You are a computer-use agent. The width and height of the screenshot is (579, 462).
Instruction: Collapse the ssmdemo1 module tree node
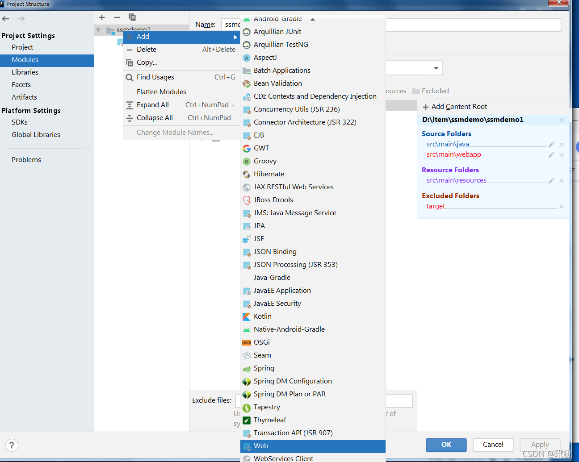98,30
